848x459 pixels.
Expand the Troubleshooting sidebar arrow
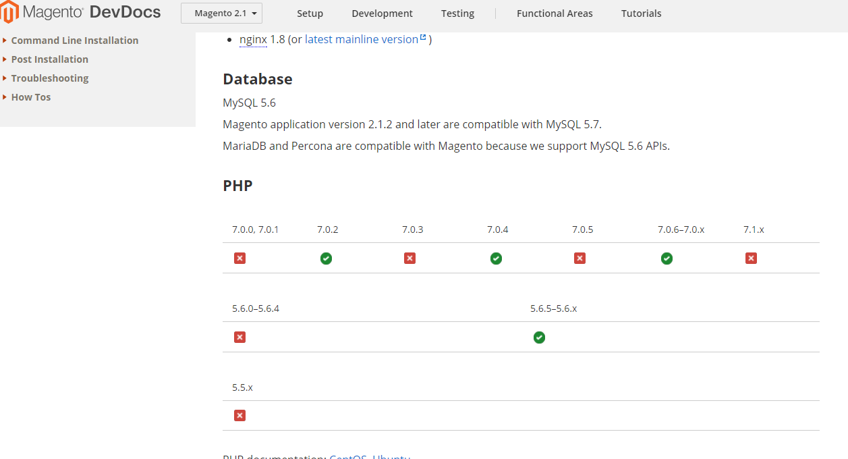[x=5, y=78]
